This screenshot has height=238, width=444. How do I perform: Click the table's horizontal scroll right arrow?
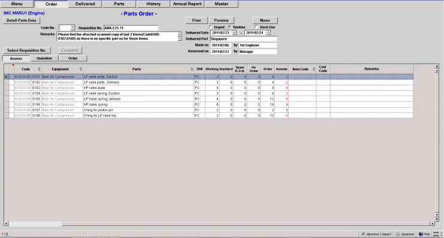(x=433, y=224)
